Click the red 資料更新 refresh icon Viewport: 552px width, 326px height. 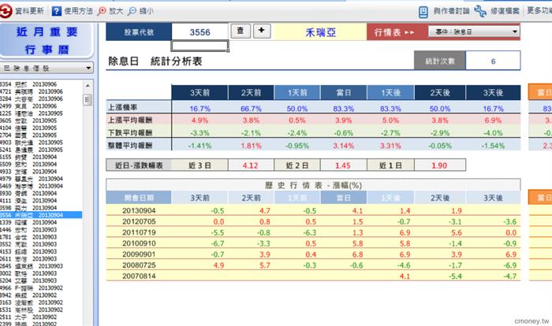[x=6, y=11]
